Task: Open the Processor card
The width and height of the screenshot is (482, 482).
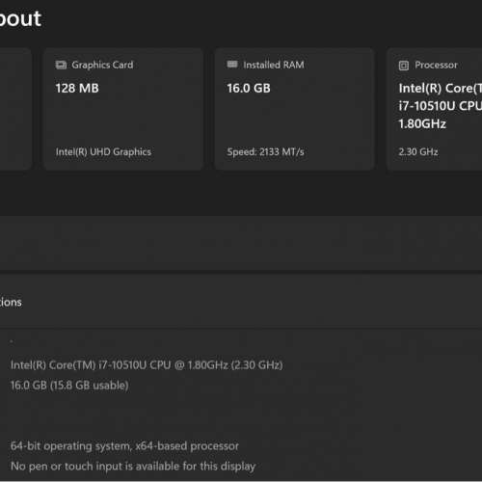Action: click(435, 109)
